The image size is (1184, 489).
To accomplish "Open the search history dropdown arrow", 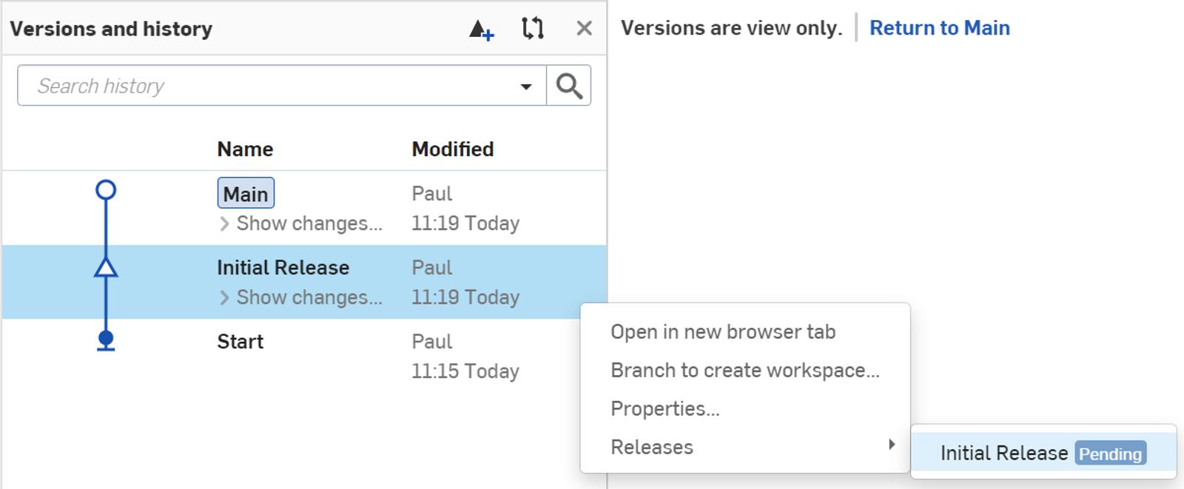I will pyautogui.click(x=526, y=87).
